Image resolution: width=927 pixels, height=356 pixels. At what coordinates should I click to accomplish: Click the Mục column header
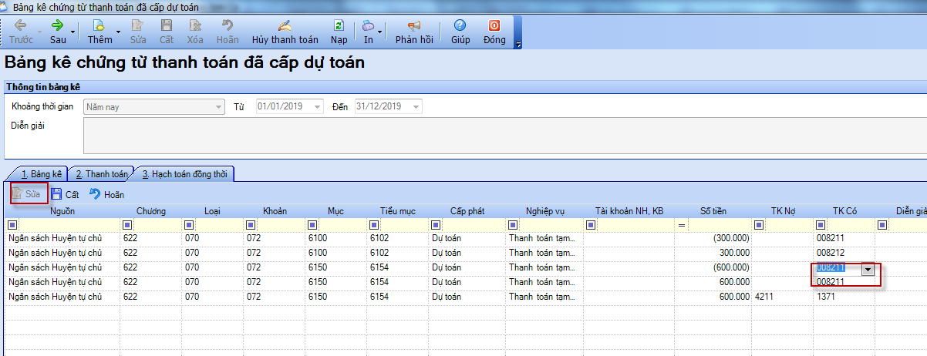pyautogui.click(x=335, y=211)
